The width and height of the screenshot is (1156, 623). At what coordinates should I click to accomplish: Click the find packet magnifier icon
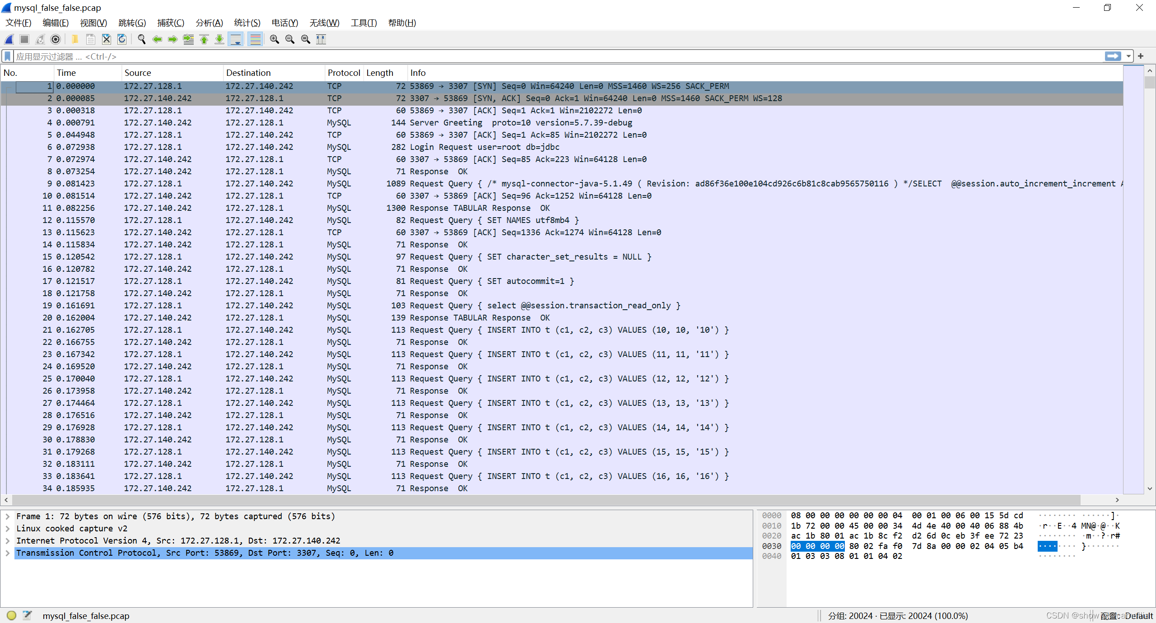[141, 39]
